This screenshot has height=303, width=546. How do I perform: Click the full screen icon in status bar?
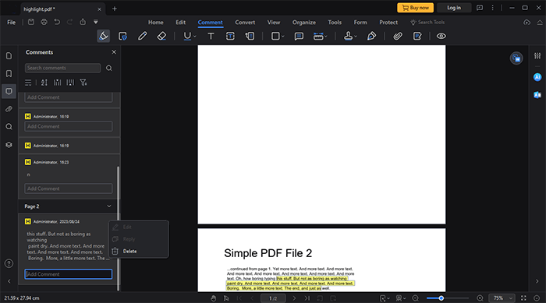(523, 298)
